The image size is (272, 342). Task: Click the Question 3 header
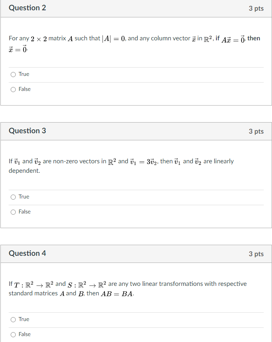27,130
